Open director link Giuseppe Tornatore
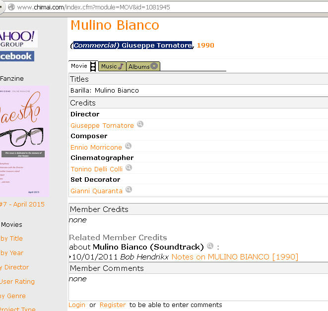The height and width of the screenshot is (311, 328). pos(102,125)
